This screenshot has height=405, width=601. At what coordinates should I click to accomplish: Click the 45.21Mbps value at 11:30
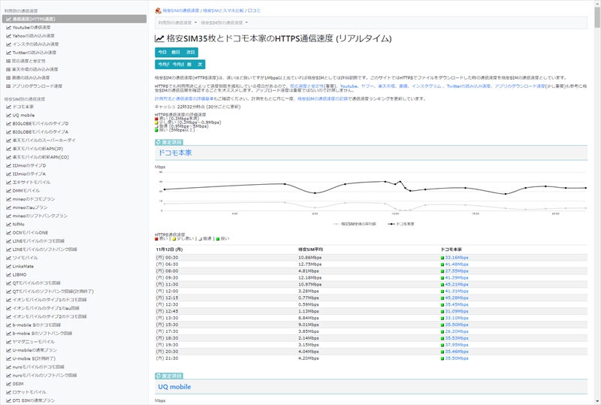[x=457, y=285]
